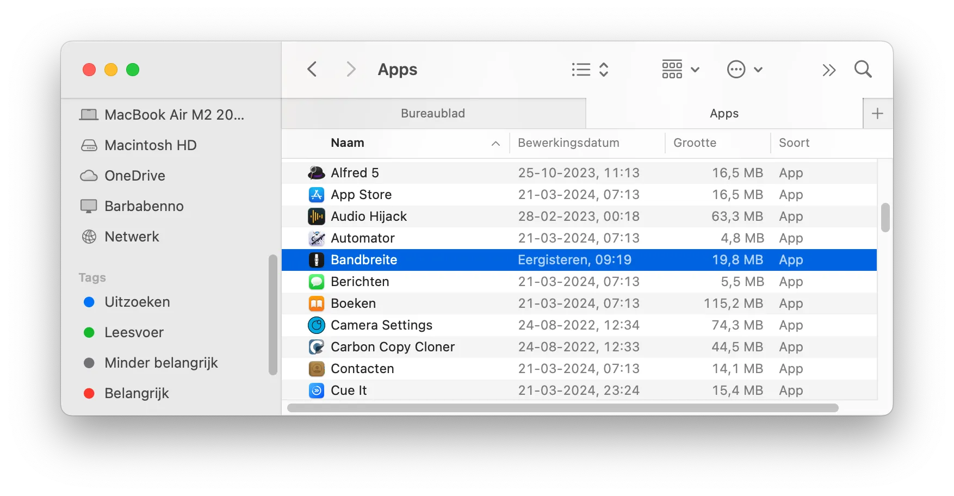Click the Camera Settings icon

tap(317, 325)
